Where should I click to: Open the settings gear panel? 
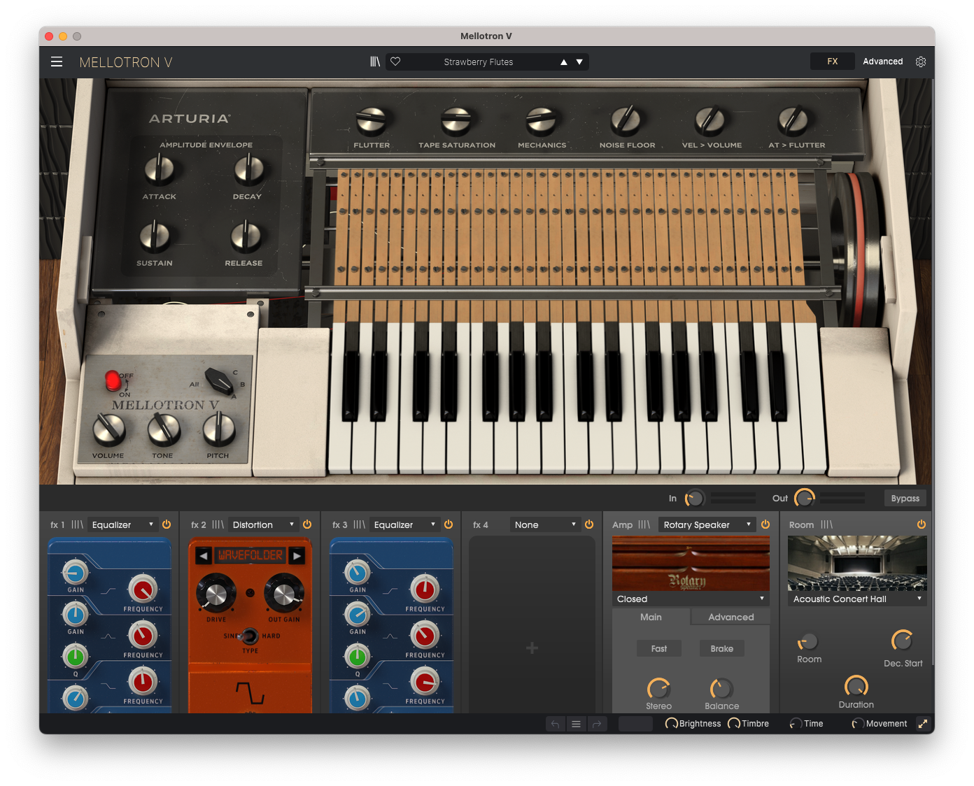921,62
